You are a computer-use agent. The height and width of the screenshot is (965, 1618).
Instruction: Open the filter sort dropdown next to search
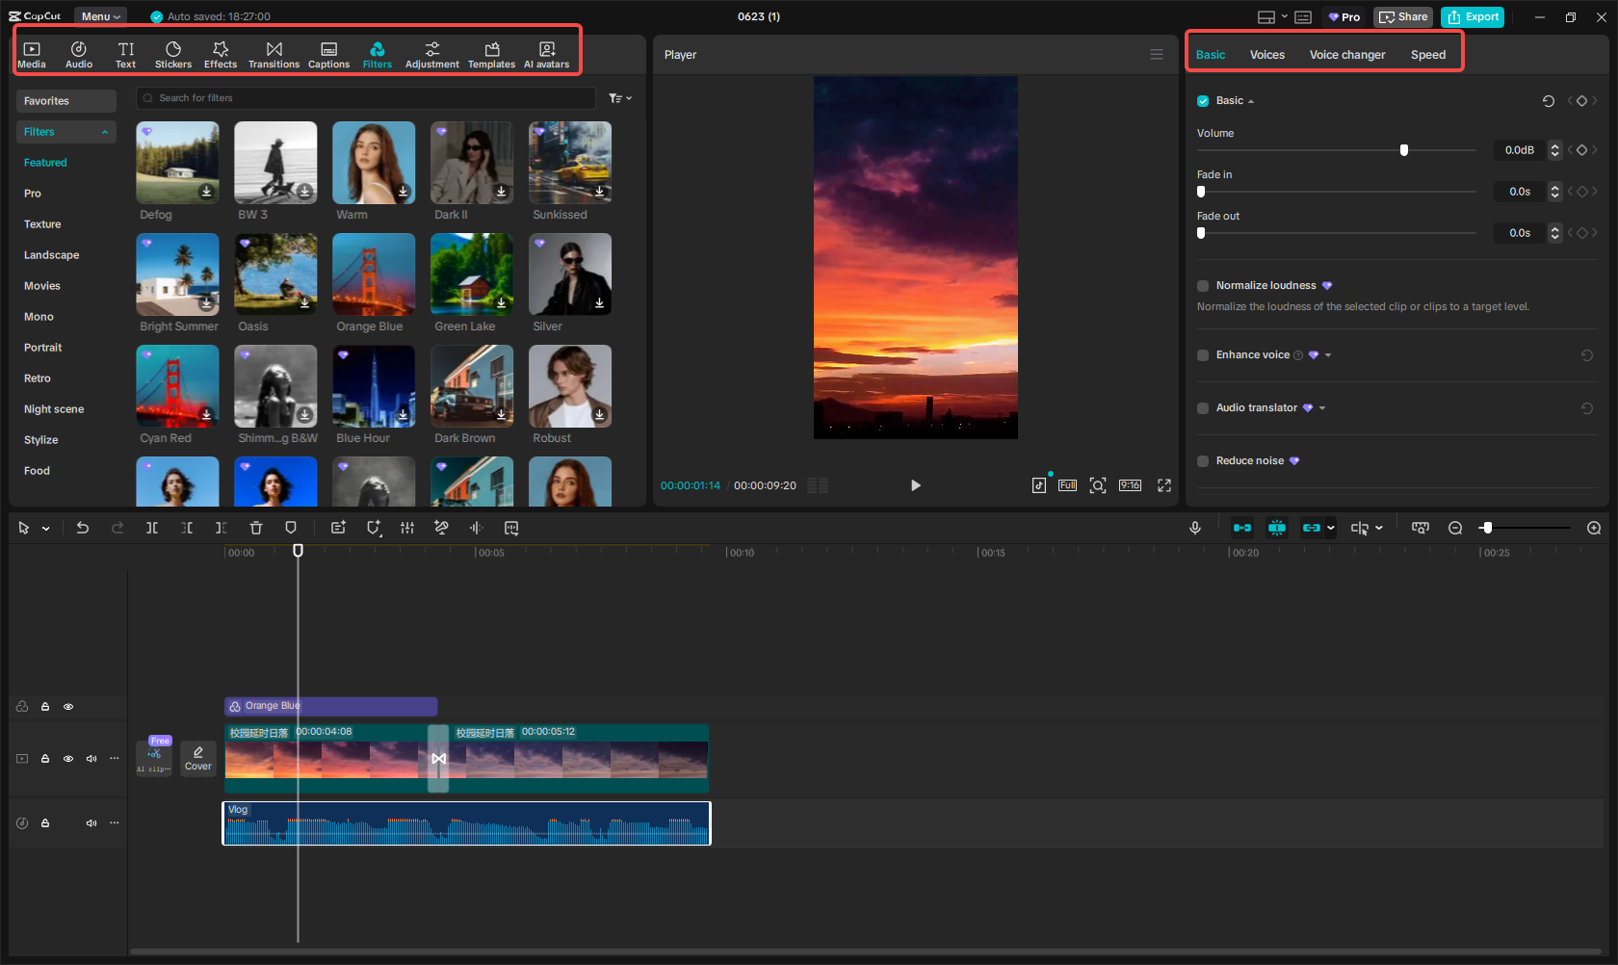(620, 97)
